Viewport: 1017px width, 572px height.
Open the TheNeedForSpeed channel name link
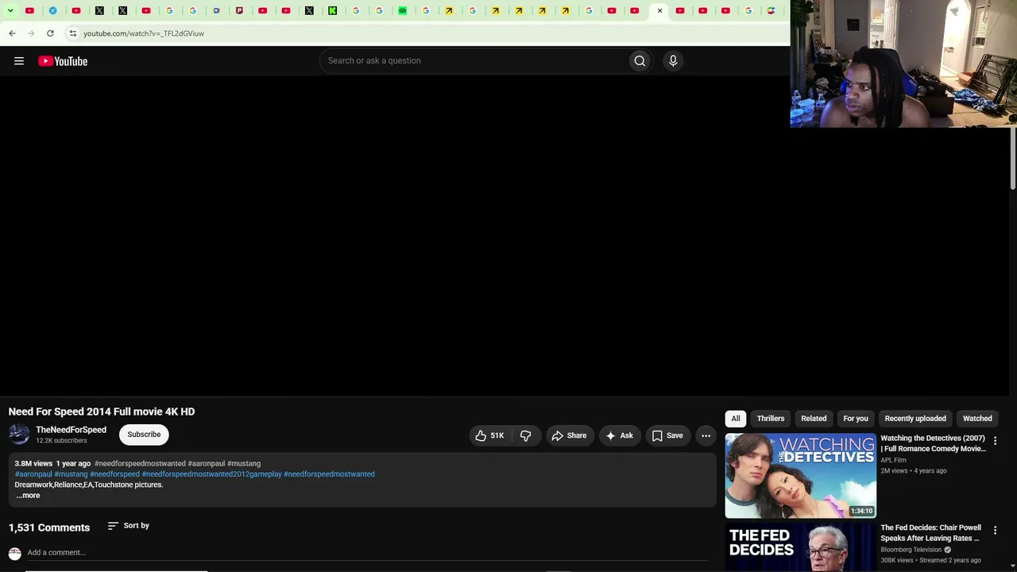click(71, 430)
